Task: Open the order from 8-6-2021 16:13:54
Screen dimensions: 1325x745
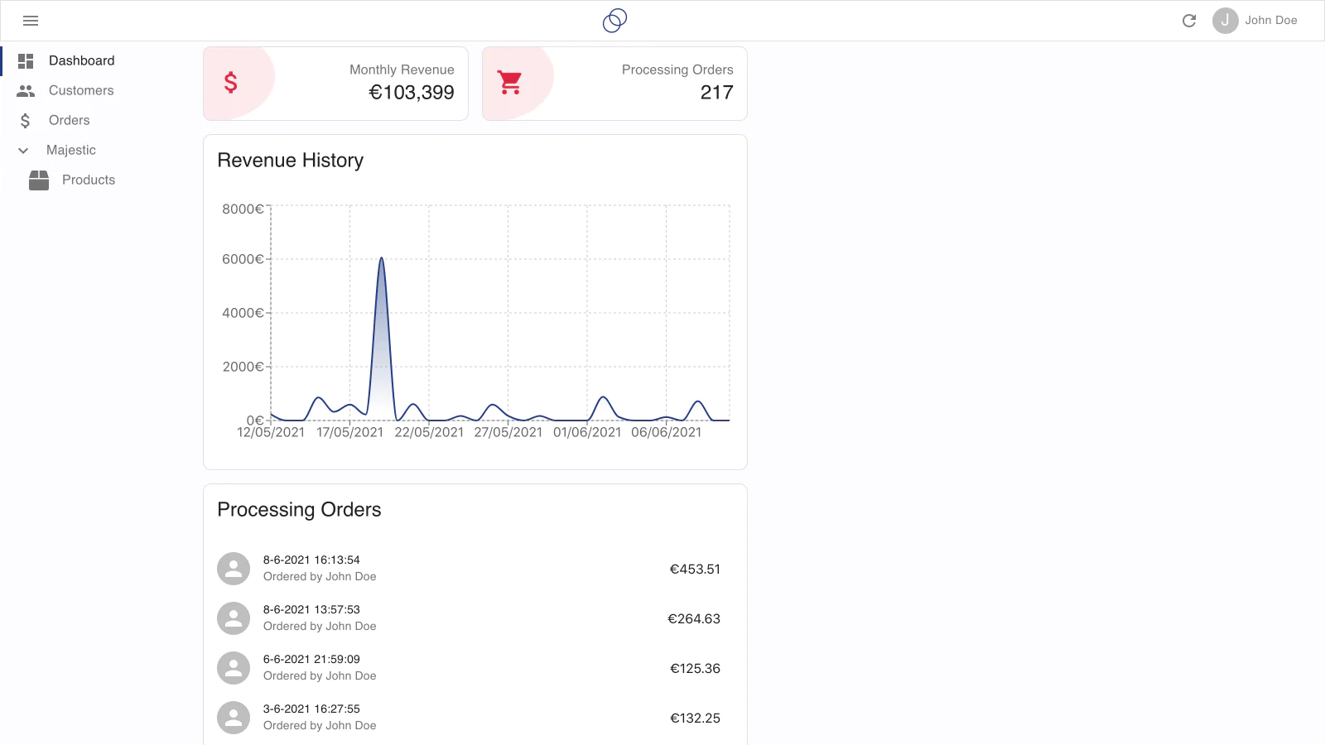Action: (311, 560)
